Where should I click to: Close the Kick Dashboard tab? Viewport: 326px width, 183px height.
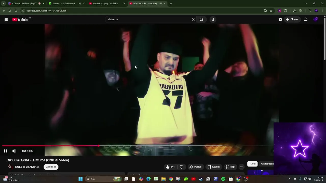point(84,4)
